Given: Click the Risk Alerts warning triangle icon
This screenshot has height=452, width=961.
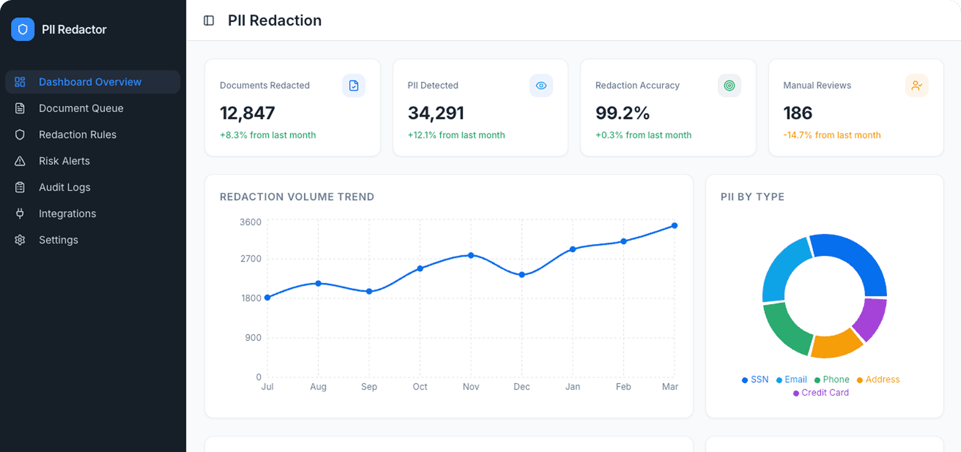Looking at the screenshot, I should click(20, 161).
